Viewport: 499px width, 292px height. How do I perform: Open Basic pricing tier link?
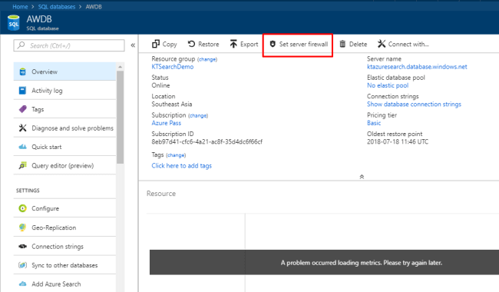(374, 123)
